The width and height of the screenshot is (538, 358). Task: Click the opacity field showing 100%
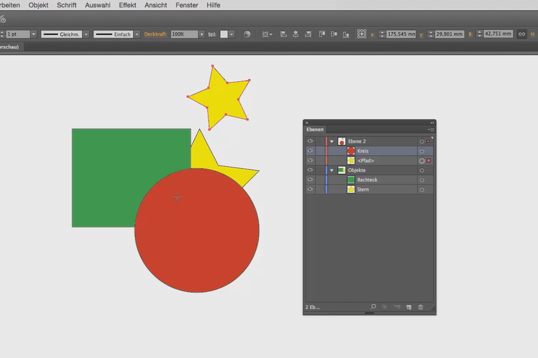184,34
